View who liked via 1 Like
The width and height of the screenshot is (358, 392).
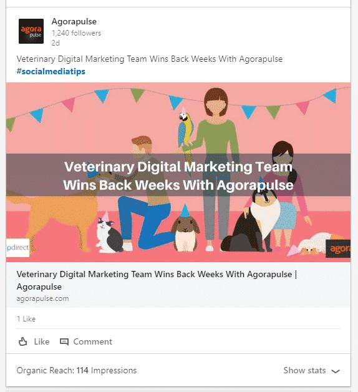click(26, 319)
